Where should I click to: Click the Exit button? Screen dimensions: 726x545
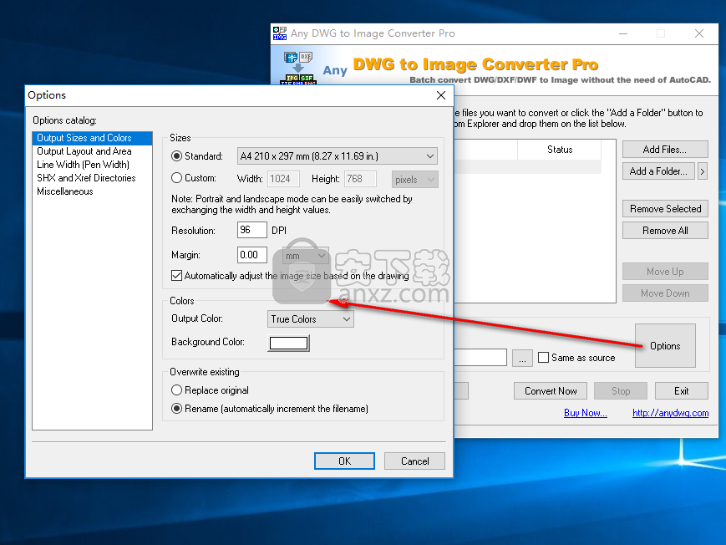click(x=681, y=390)
